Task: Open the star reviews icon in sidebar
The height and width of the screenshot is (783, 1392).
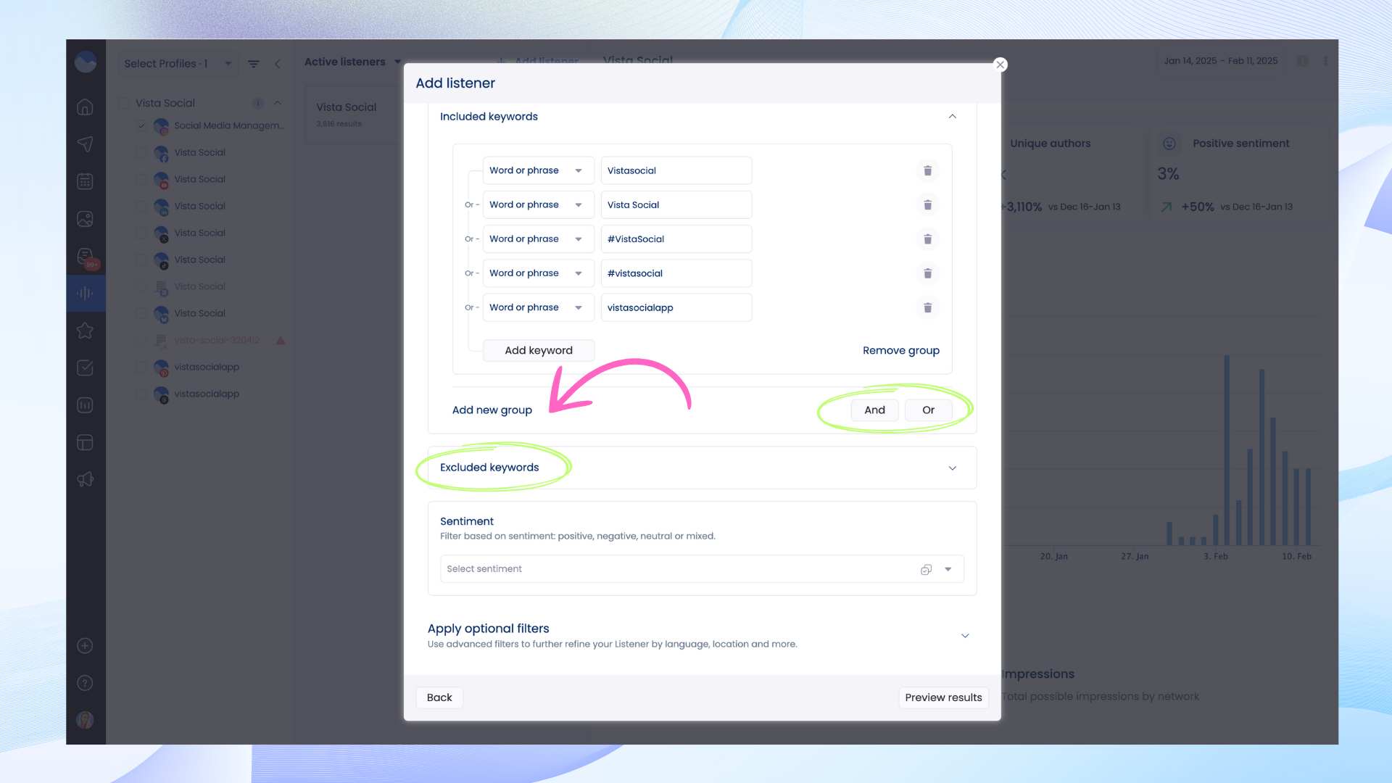Action: [x=85, y=331]
